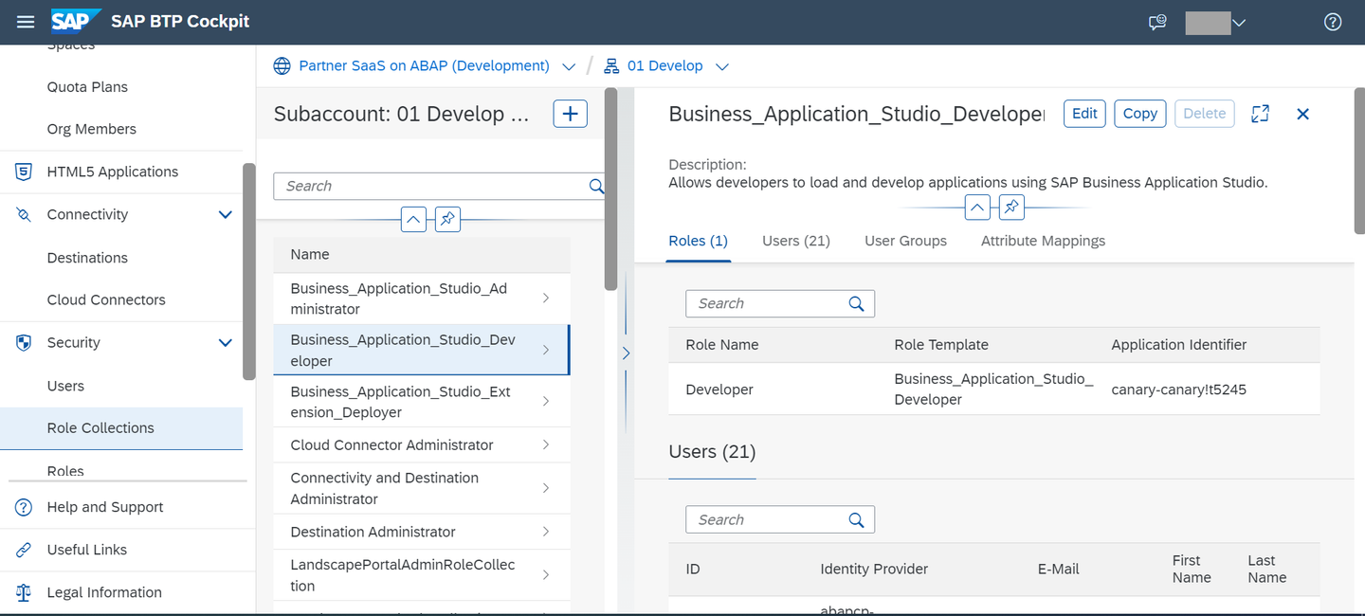Click the role collections list scrollbar
Viewport: 1365px width, 616px height.
[x=610, y=190]
